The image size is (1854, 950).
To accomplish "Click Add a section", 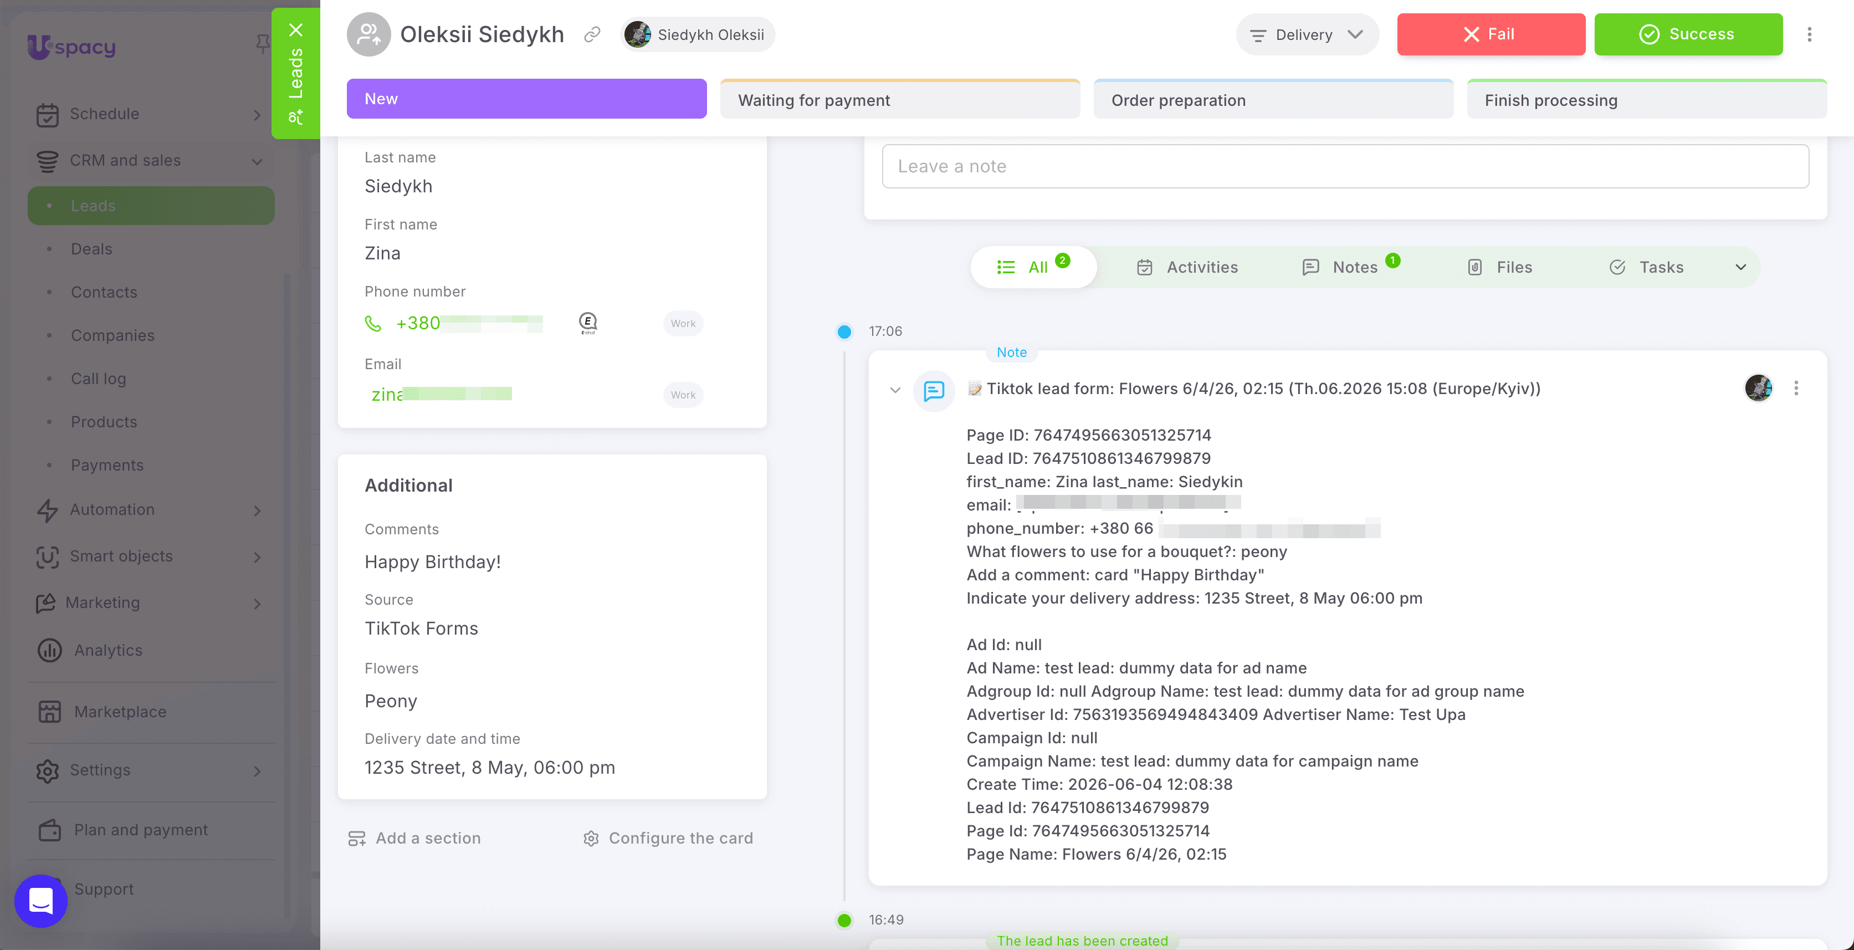I will point(414,839).
